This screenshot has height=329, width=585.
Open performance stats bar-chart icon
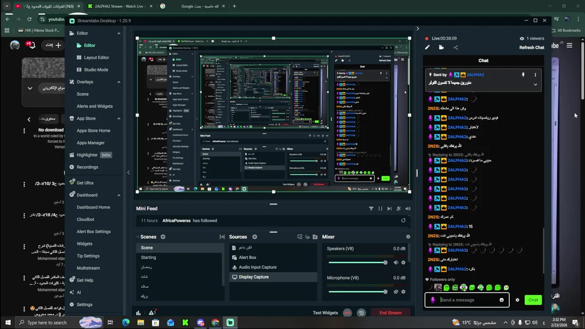(x=138, y=313)
